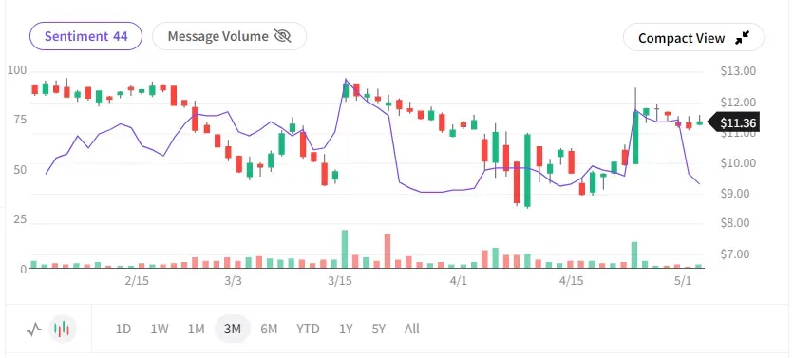Click the collapse arrows icon in Compact View
Screen dimensions: 794x358
click(742, 37)
